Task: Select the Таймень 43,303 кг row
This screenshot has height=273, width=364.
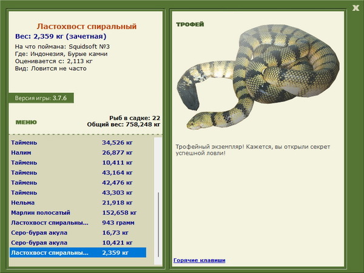Action: (x=78, y=192)
